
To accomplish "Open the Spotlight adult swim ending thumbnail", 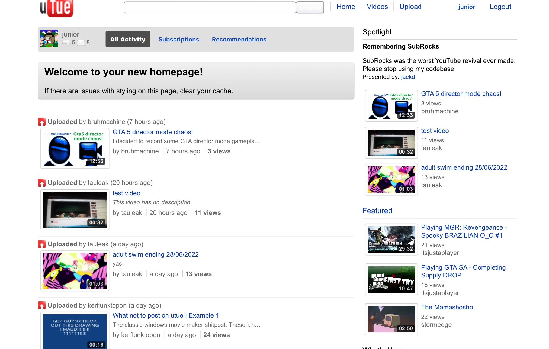I will (391, 179).
